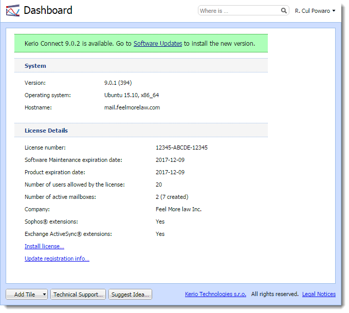Viewport: 349px width, 313px height.
Task: Select the '2 (7 created)' mailboxes value
Action: pyautogui.click(x=172, y=197)
